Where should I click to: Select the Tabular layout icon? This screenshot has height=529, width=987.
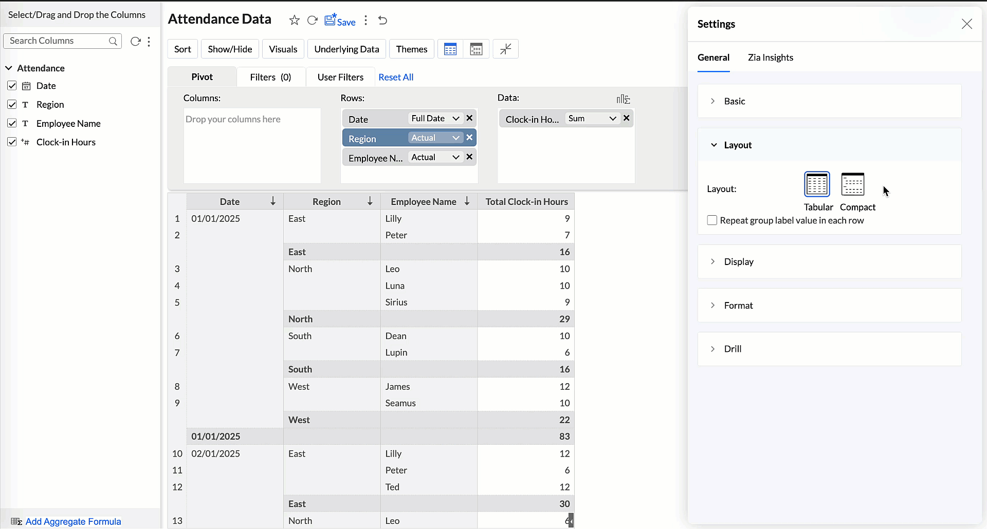pos(816,184)
